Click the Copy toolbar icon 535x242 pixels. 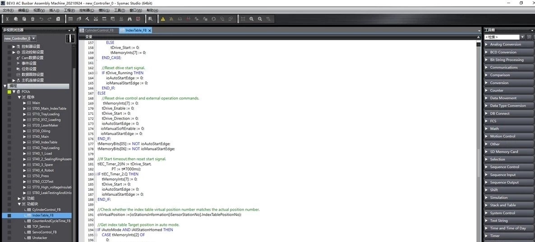coord(16,19)
